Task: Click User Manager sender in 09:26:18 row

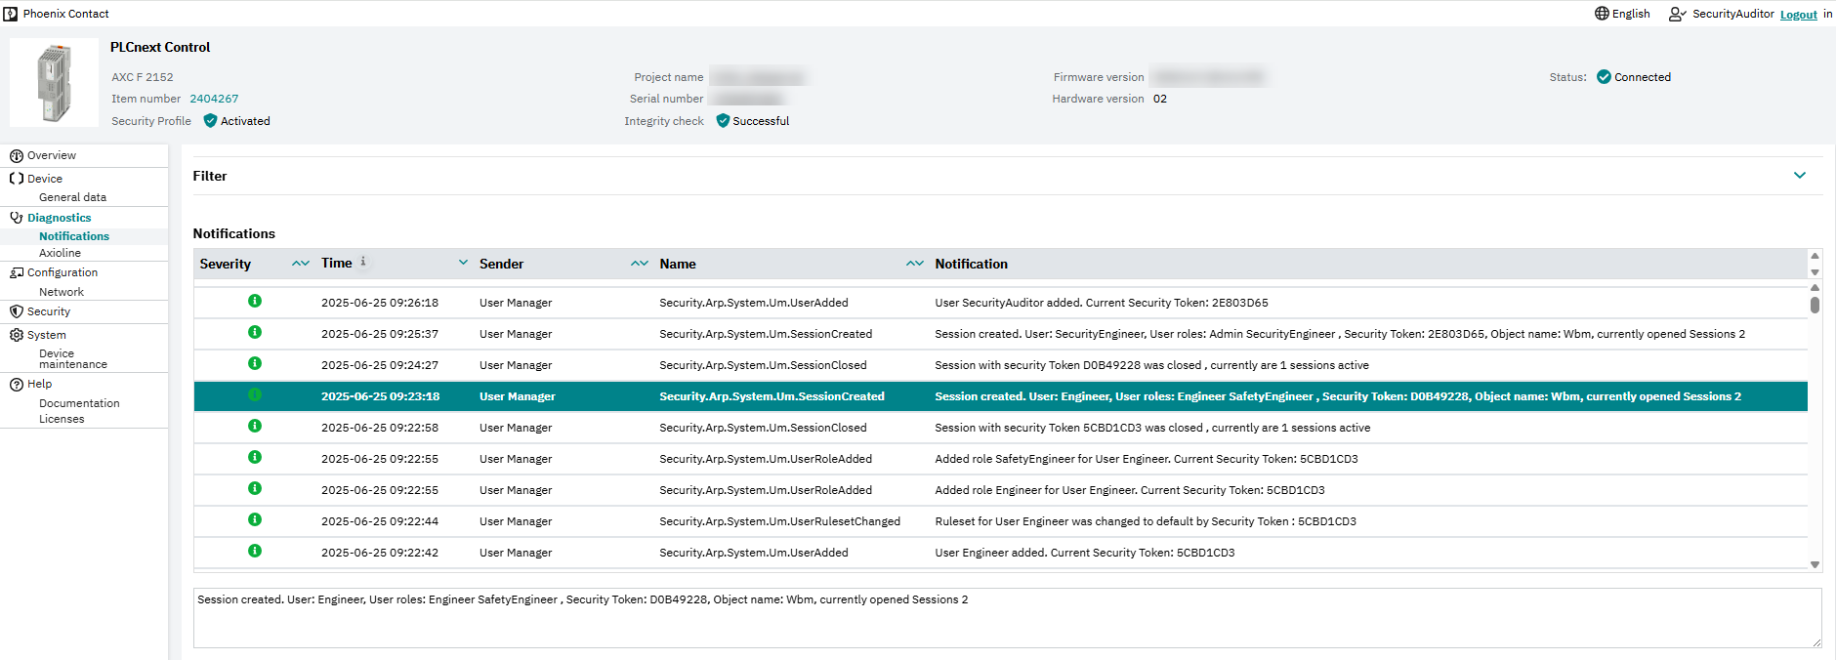Action: (516, 303)
